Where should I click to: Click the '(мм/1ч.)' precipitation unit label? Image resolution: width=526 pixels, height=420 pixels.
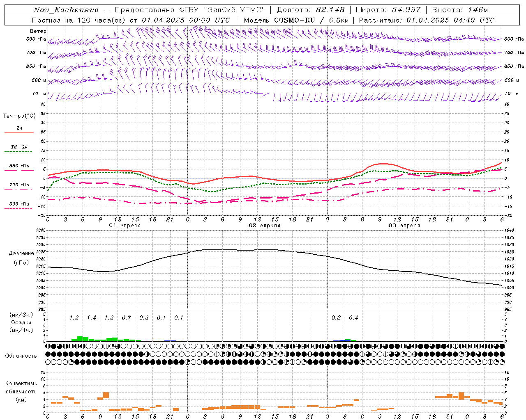(x=21, y=330)
